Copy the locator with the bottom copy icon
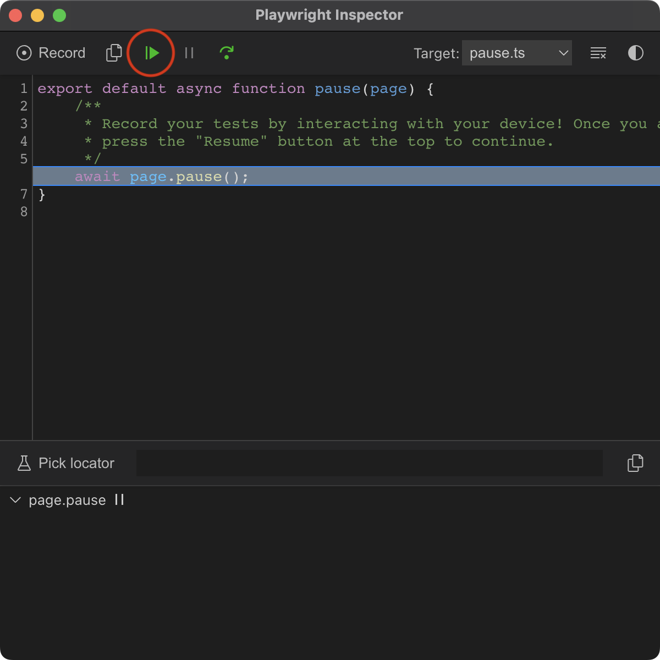Viewport: 660px width, 660px height. click(635, 463)
